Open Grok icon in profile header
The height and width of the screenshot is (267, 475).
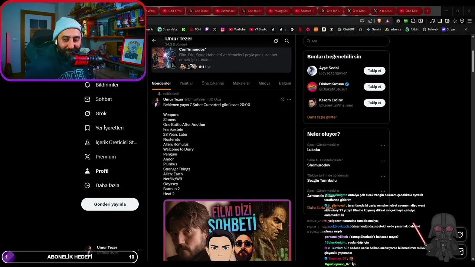click(x=276, y=41)
